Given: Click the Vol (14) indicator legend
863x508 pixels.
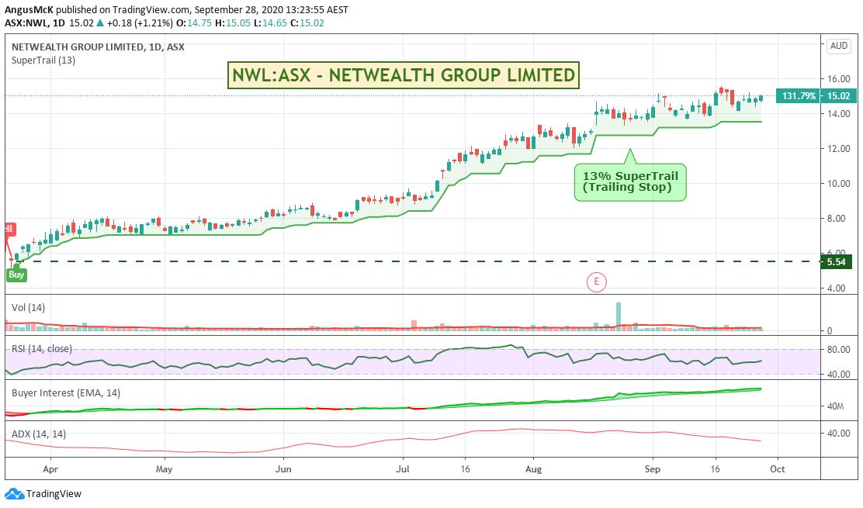Looking at the screenshot, I should pyautogui.click(x=28, y=308).
